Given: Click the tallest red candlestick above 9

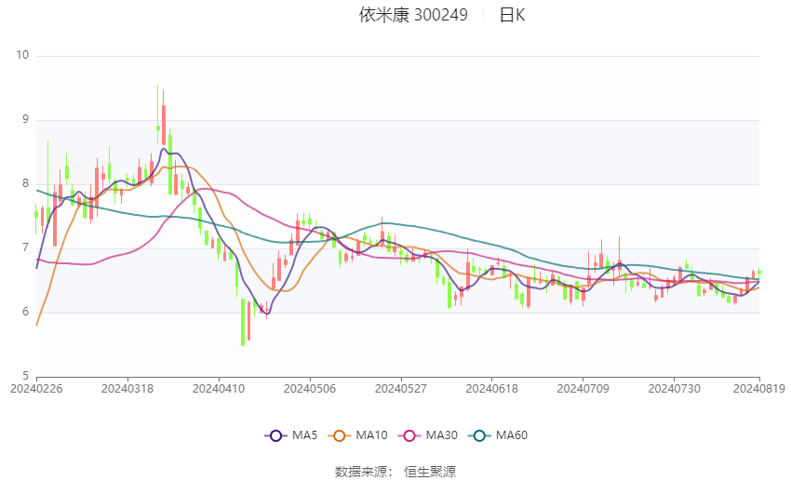Looking at the screenshot, I should [164, 123].
